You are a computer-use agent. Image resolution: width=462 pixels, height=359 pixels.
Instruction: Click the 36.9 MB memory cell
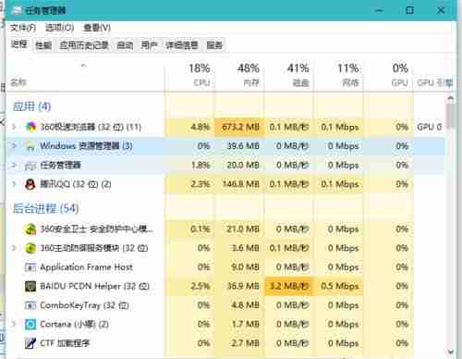[x=239, y=286]
